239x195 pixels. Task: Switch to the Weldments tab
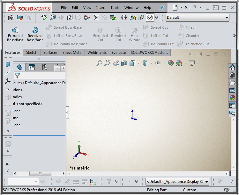click(97, 53)
